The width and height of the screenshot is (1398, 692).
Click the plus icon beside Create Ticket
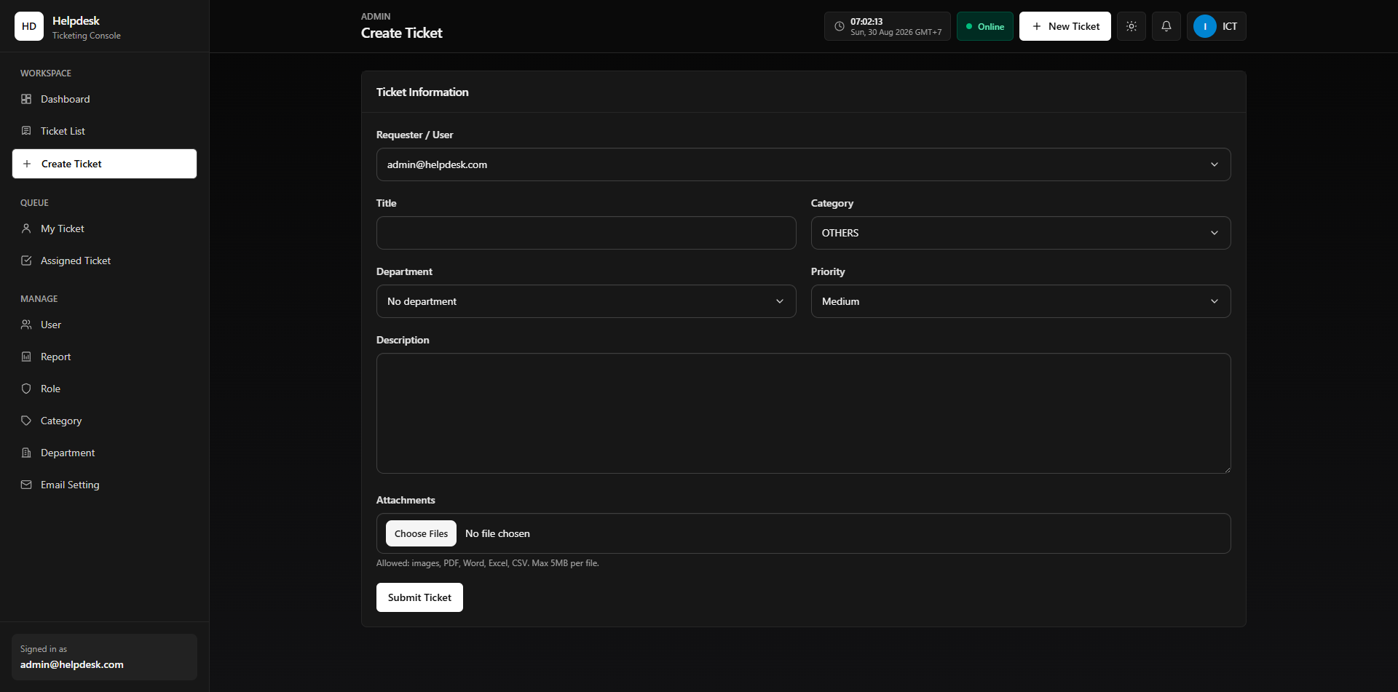click(x=27, y=164)
